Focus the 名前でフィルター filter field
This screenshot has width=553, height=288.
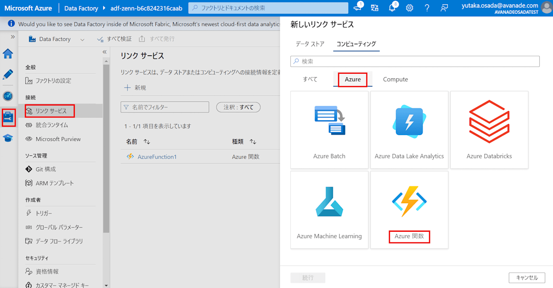(165, 107)
